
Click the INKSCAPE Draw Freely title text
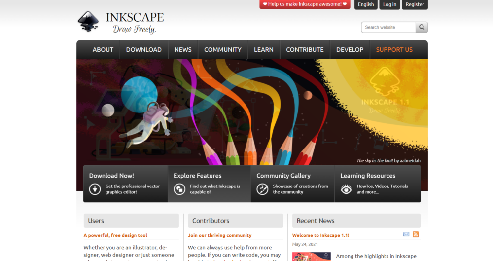tap(135, 22)
